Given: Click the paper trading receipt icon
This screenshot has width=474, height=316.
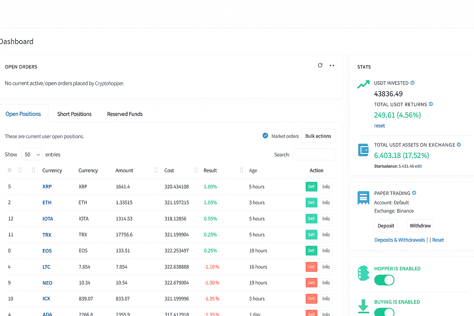Looking at the screenshot, I should click(363, 198).
